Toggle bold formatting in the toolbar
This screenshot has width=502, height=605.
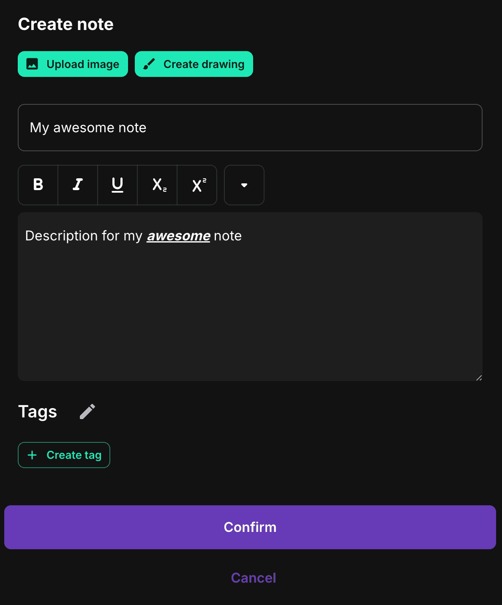coord(38,185)
